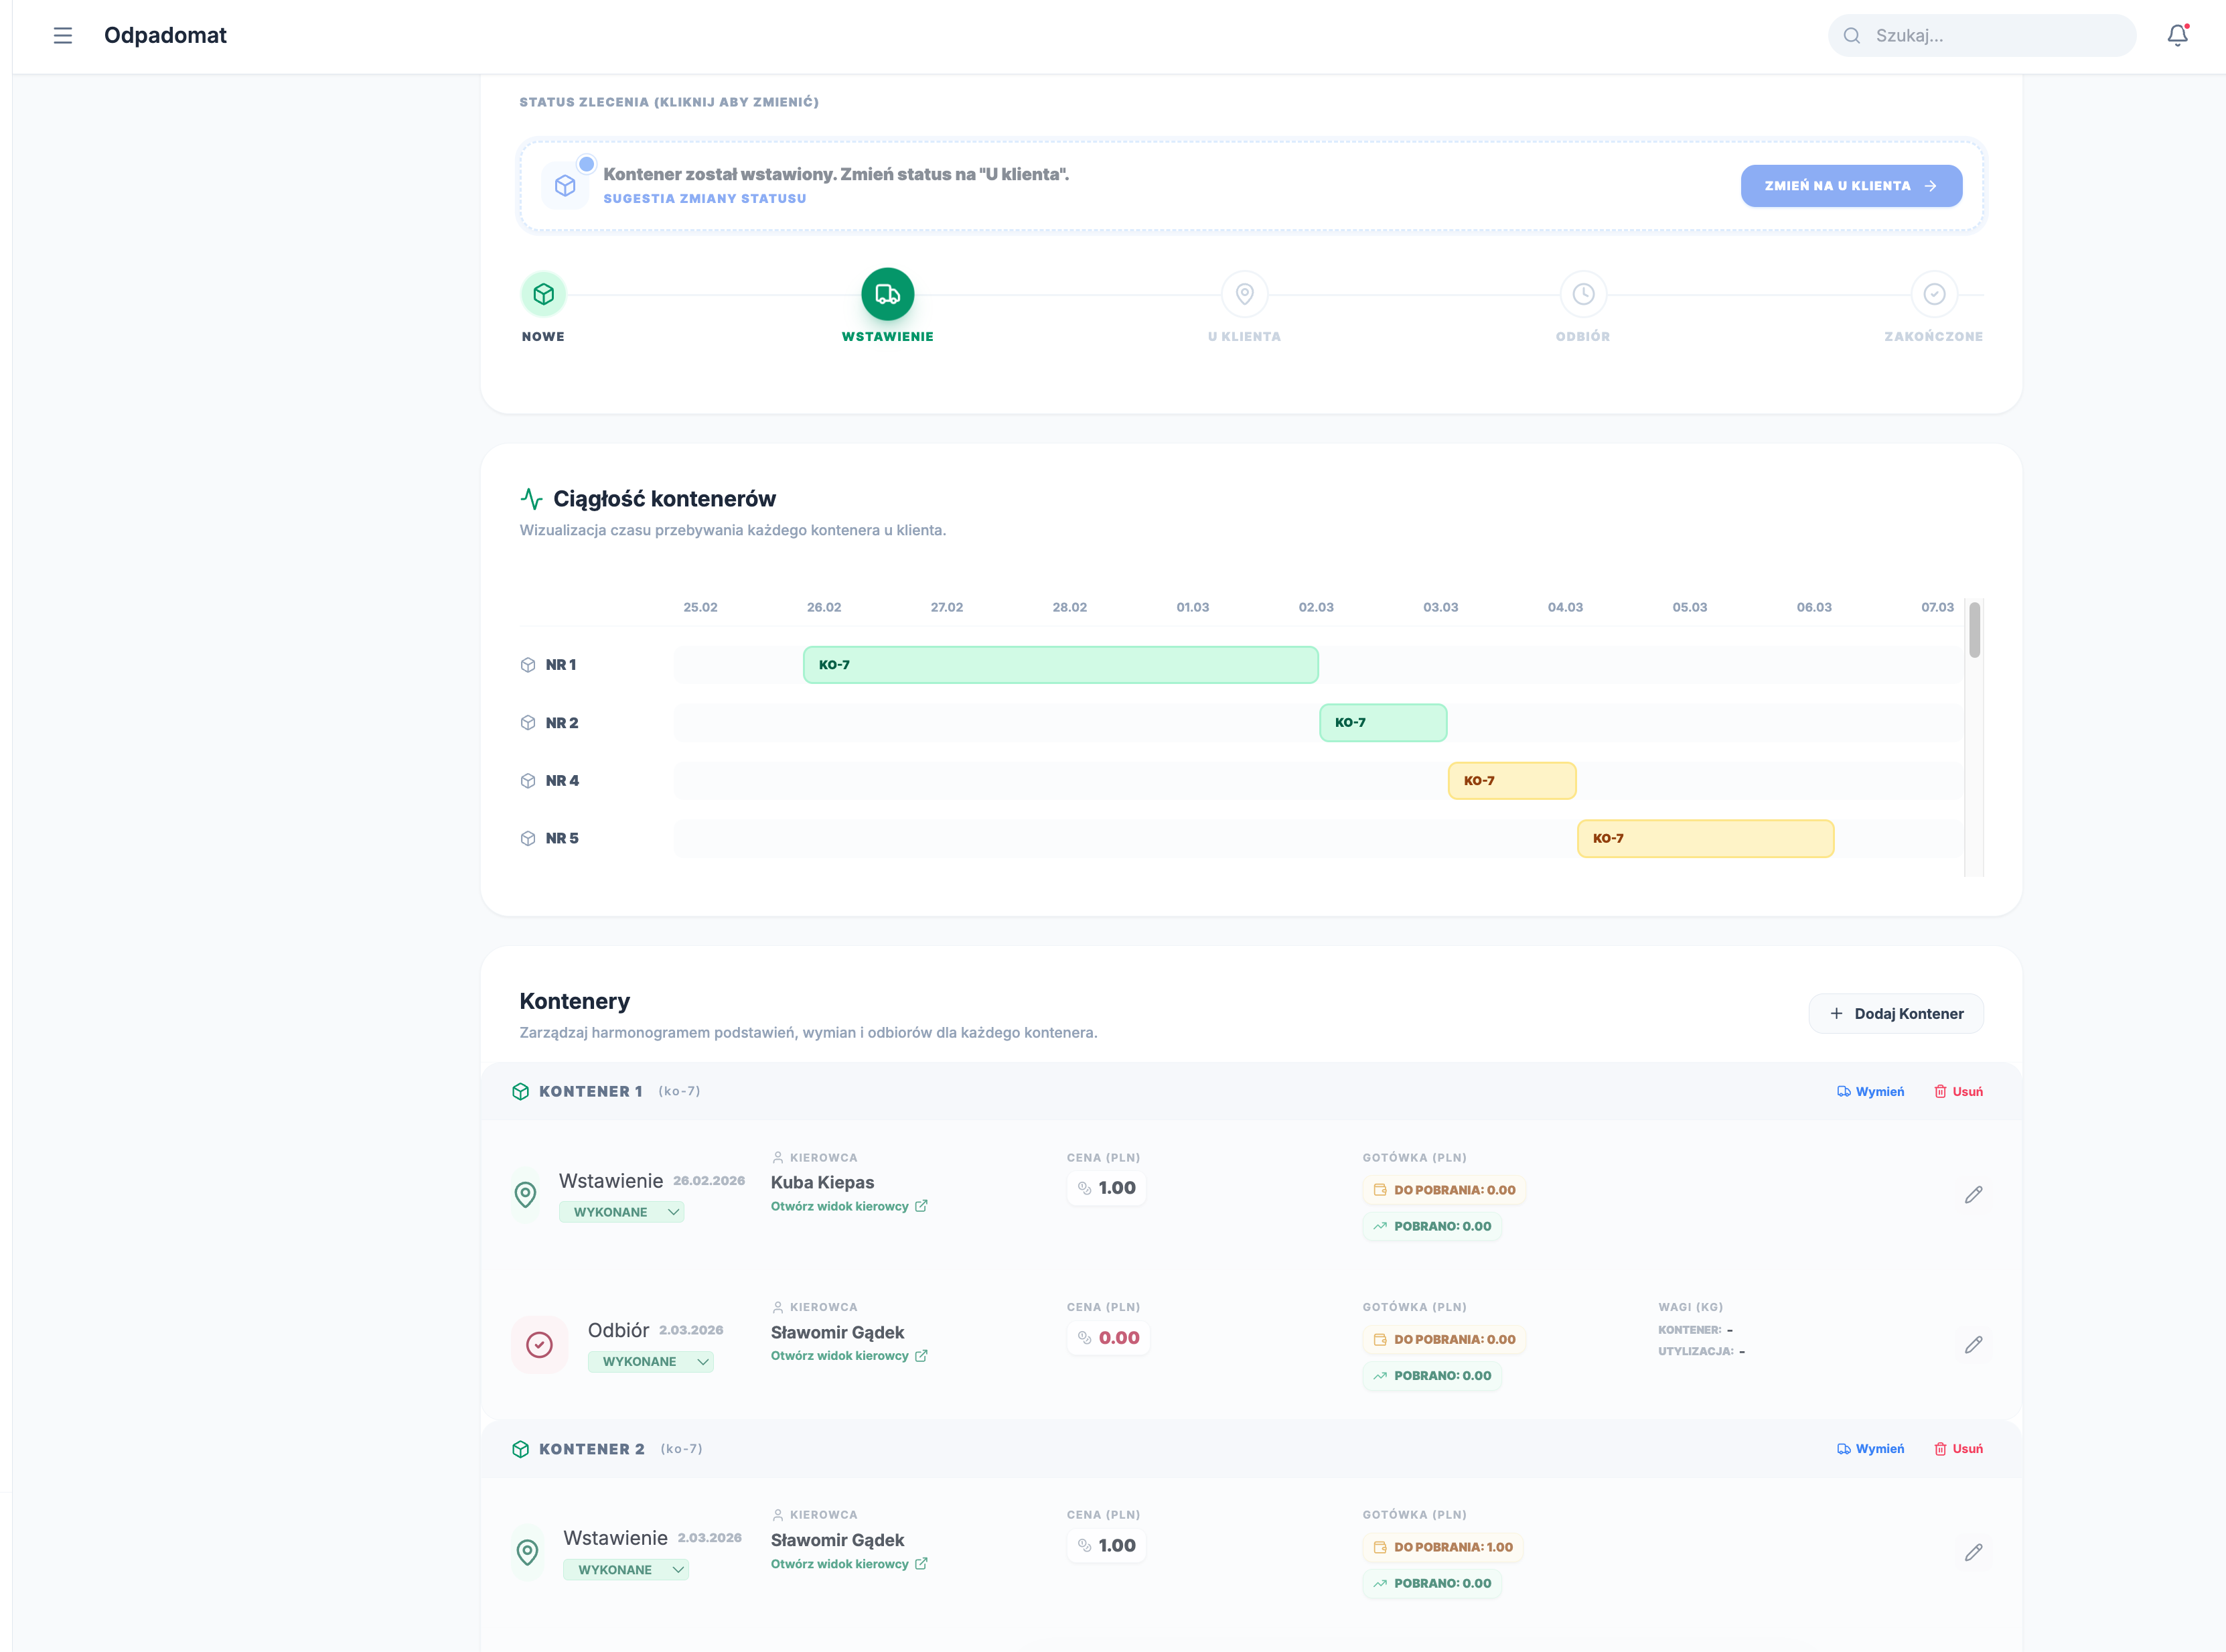Click the Kontener 1 header cube icon

[x=520, y=1091]
